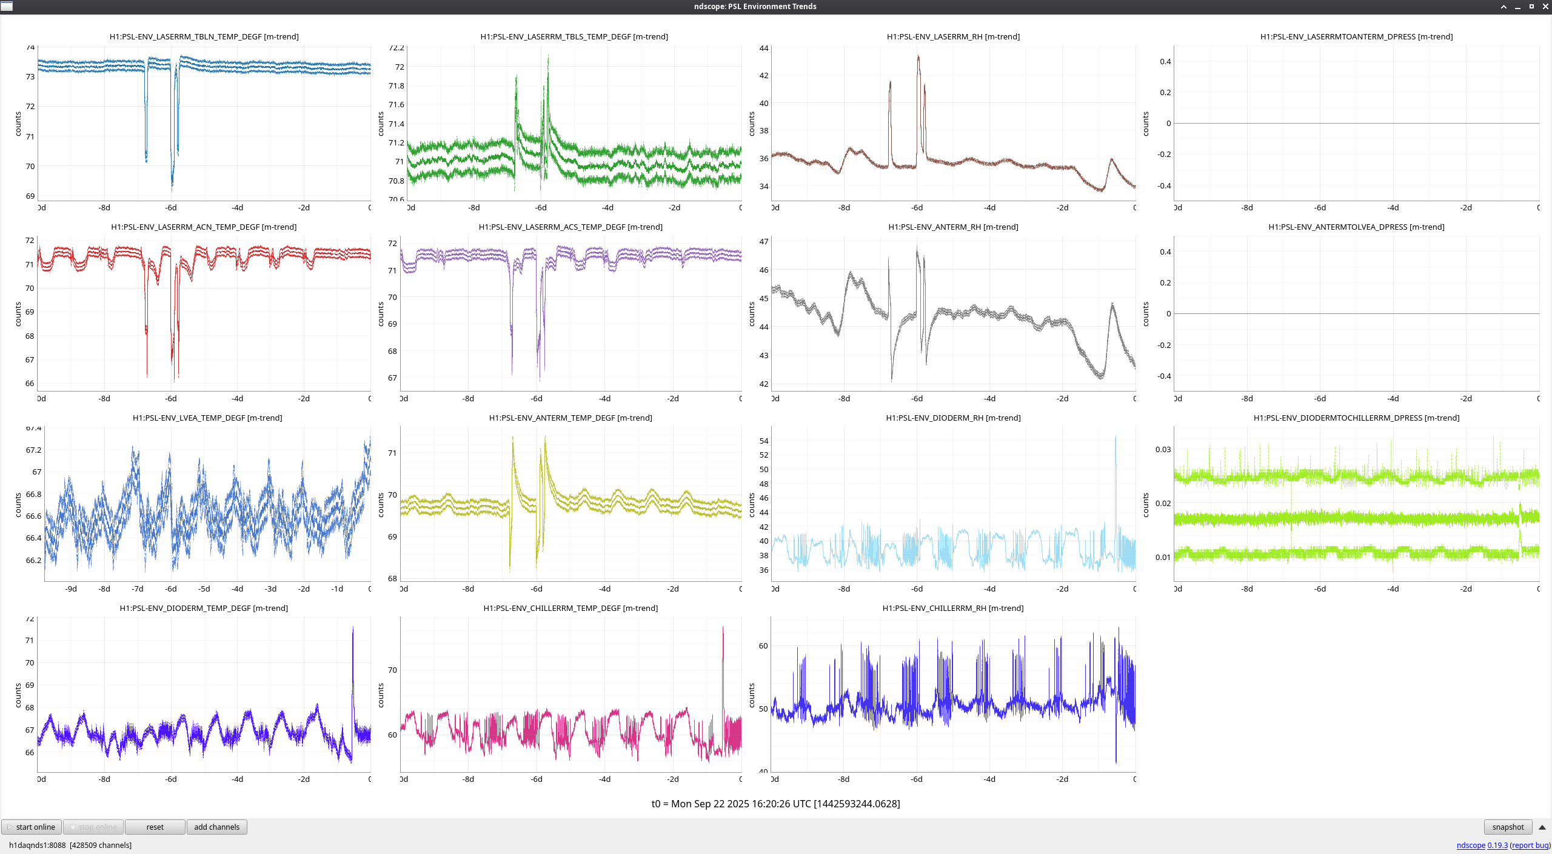Click the window menu icon in title bar
The width and height of the screenshot is (1552, 854).
7,6
